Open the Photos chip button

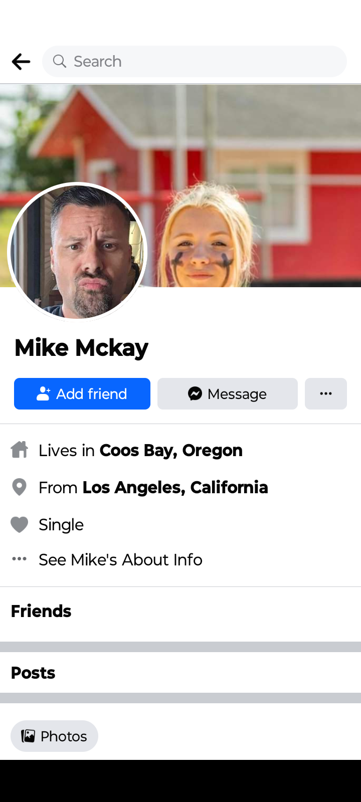pyautogui.click(x=54, y=736)
